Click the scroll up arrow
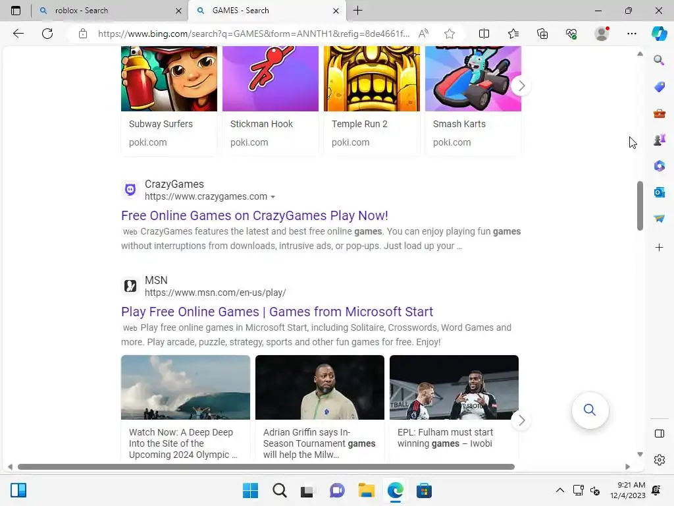674x506 pixels. point(640,54)
